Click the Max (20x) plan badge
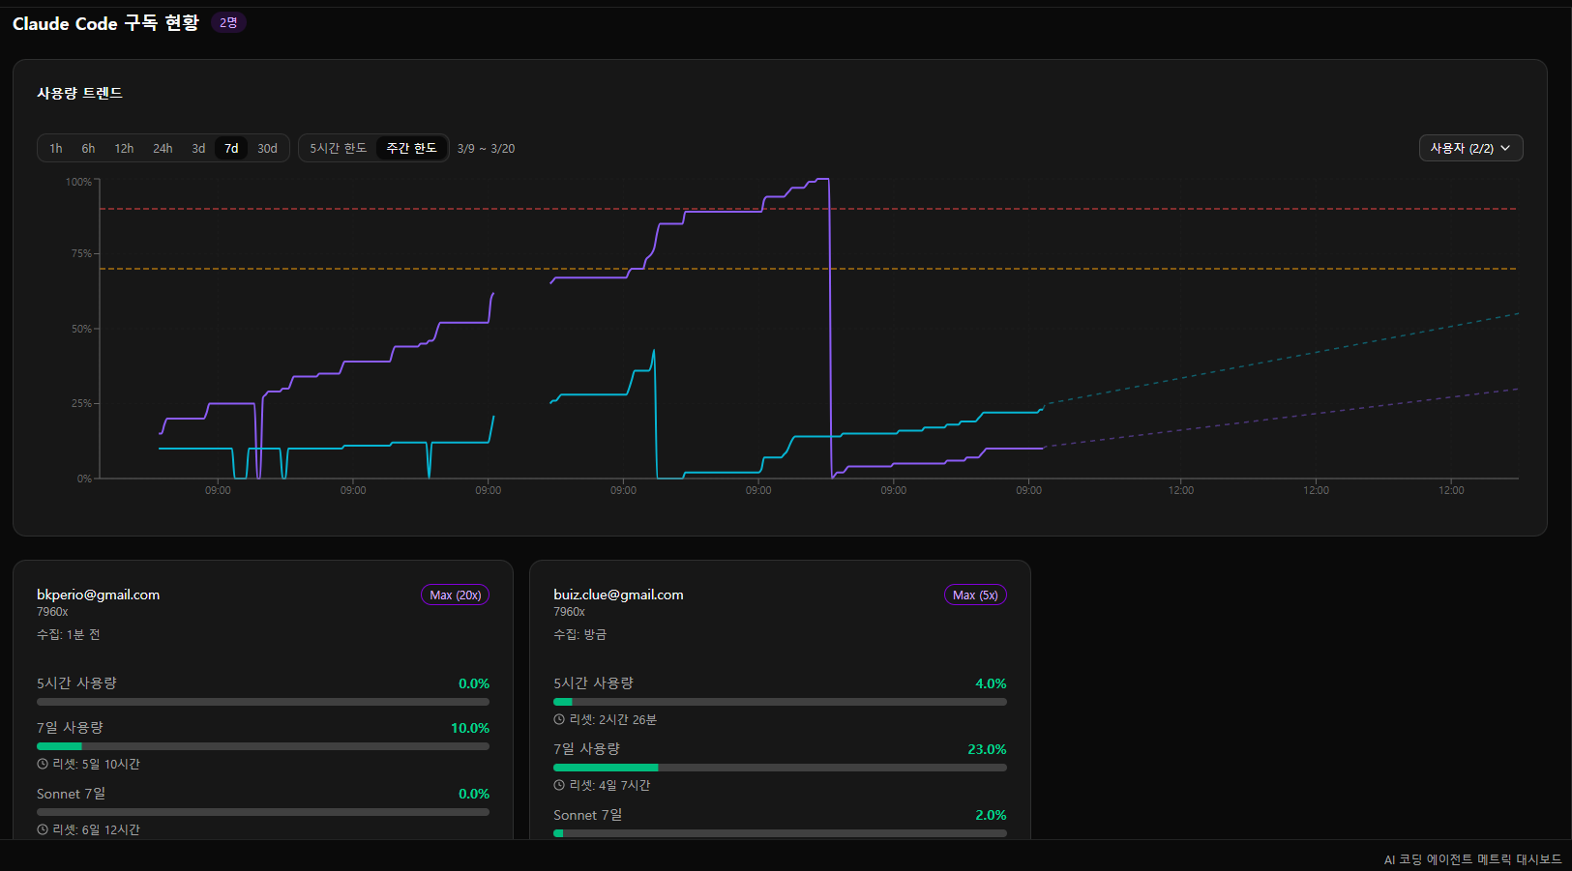The height and width of the screenshot is (871, 1572). (x=455, y=595)
